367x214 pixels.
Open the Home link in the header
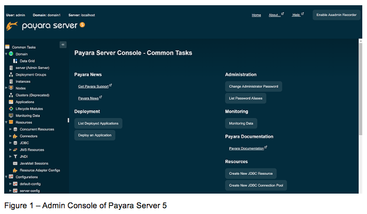tap(256, 15)
